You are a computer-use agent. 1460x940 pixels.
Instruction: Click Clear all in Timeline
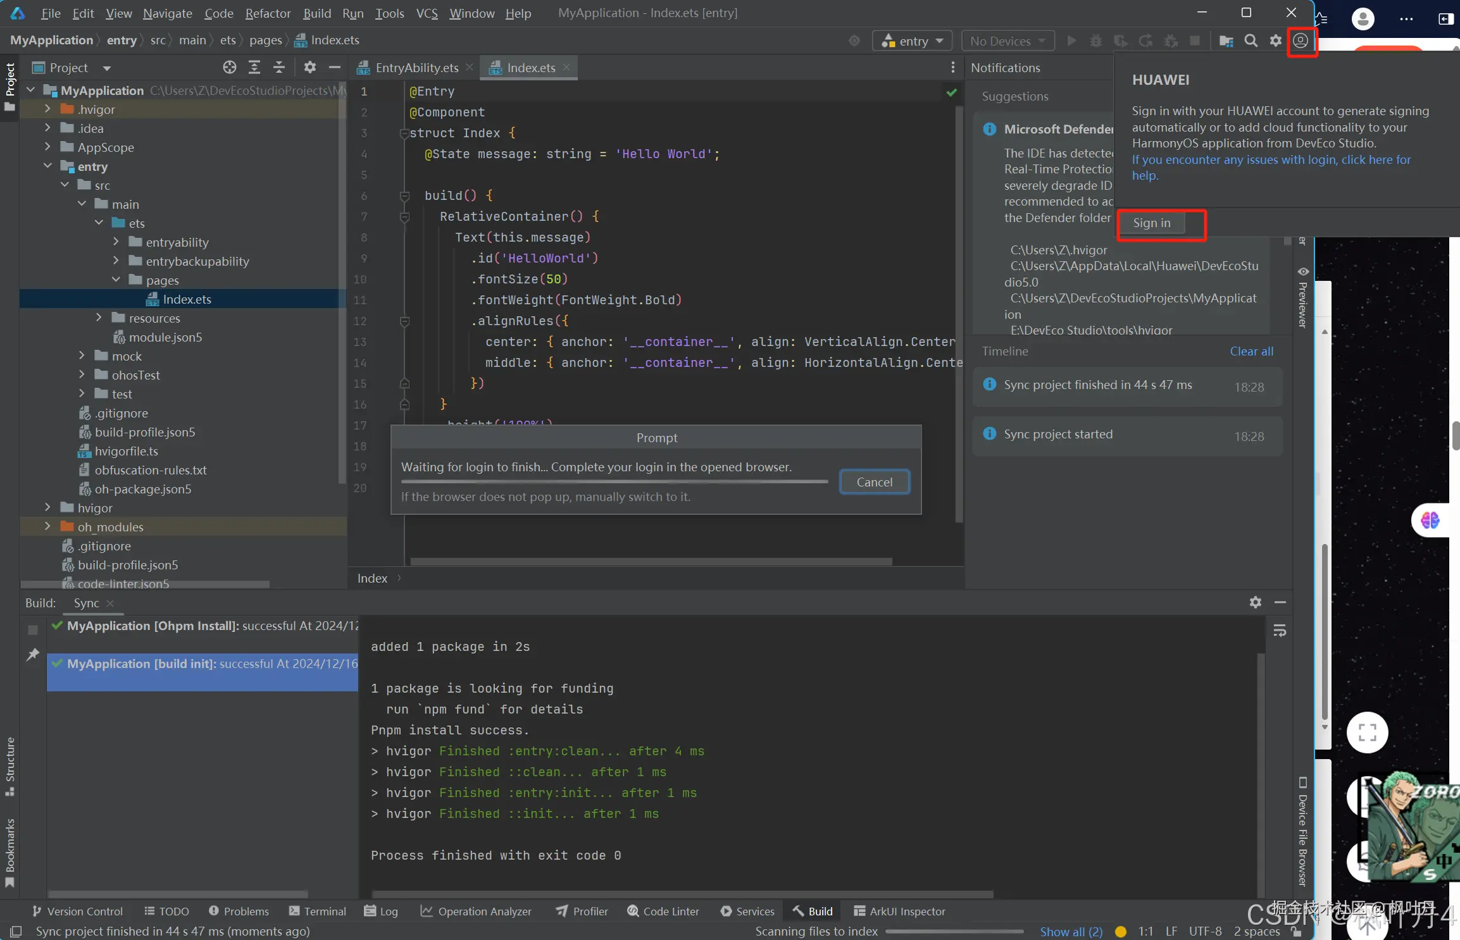point(1251,351)
